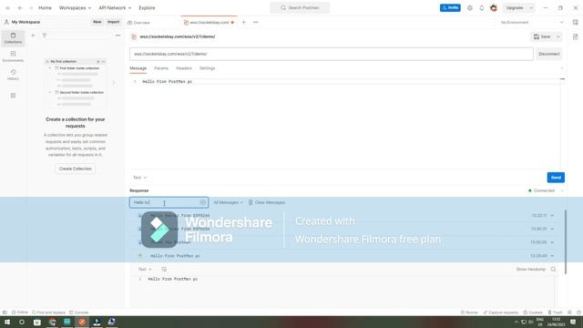The width and height of the screenshot is (583, 328).
Task: Expand the message received at 13:32:11
Action: tap(552, 215)
